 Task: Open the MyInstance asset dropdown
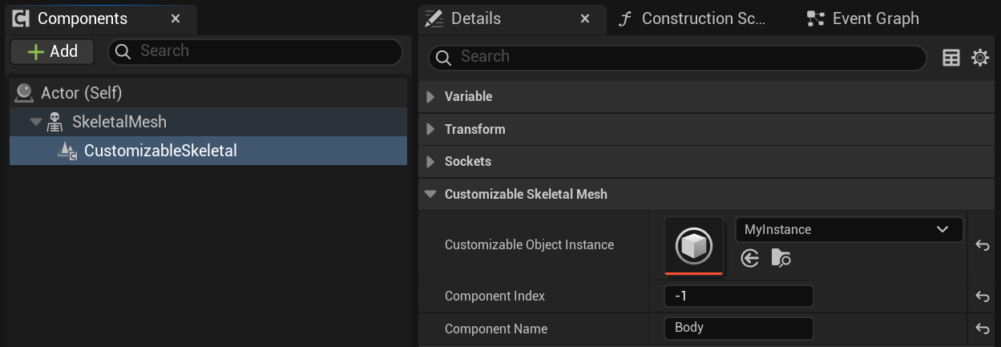click(x=849, y=229)
